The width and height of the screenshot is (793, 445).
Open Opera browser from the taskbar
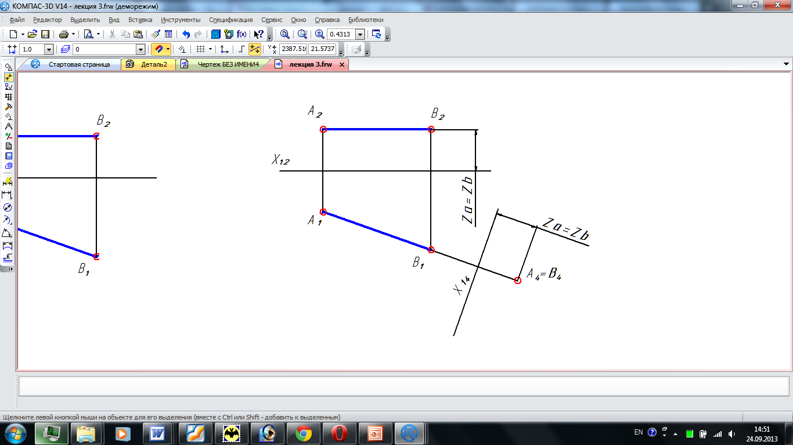click(340, 433)
